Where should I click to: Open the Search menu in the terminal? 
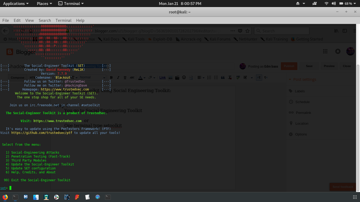point(45,20)
